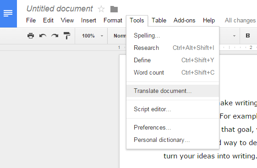
Task: Open the 100% zoom dropdown
Action: pos(93,36)
